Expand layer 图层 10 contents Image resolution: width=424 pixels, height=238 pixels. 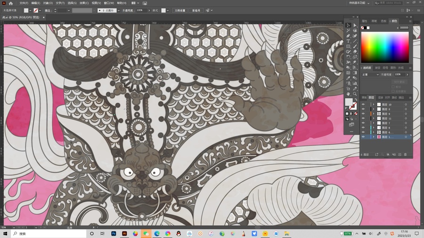pyautogui.click(x=374, y=104)
